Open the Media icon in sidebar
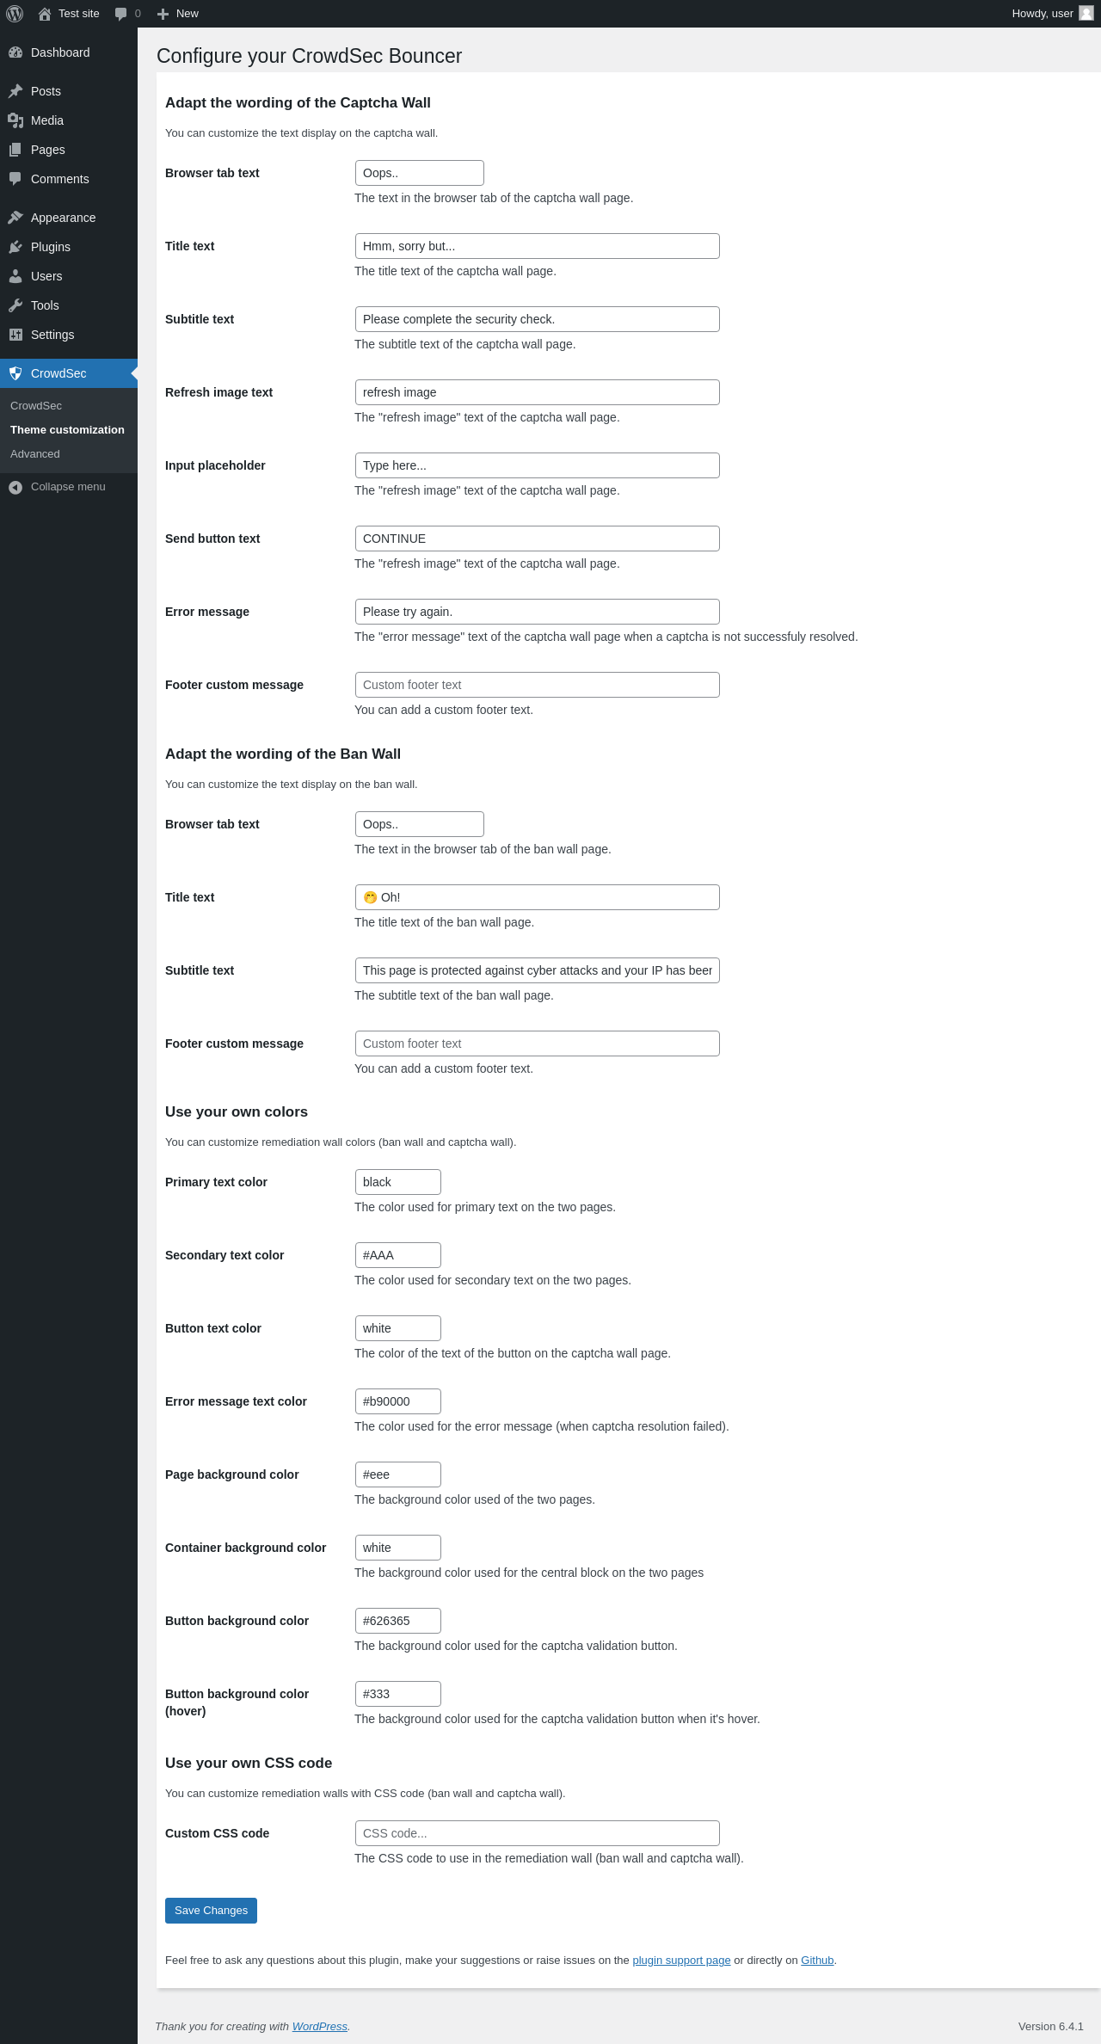Screen dimensions: 1101x2044 point(15,120)
